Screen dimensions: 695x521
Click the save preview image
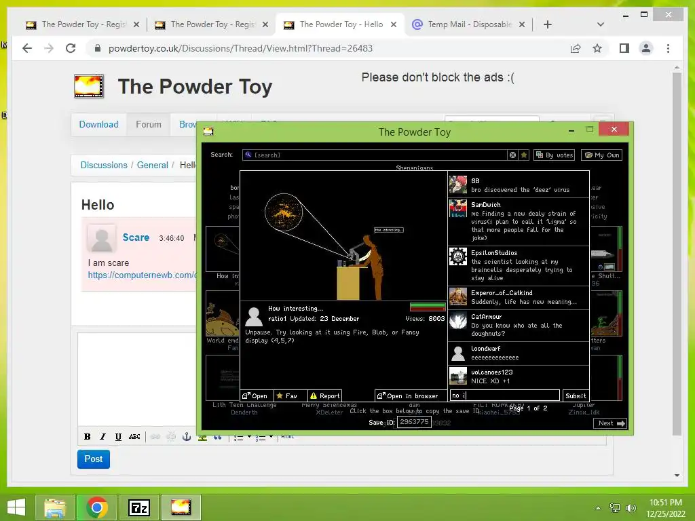[x=343, y=235]
